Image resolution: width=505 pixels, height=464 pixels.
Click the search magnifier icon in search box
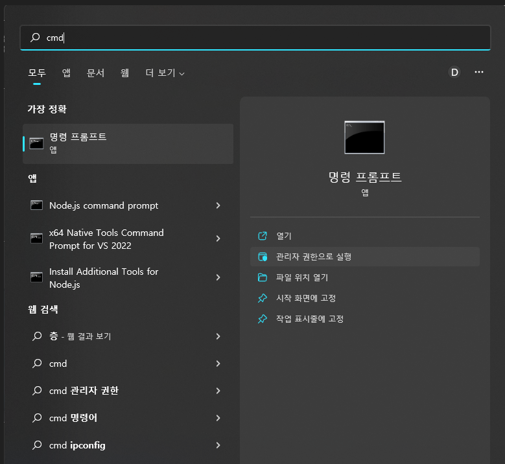coord(35,38)
